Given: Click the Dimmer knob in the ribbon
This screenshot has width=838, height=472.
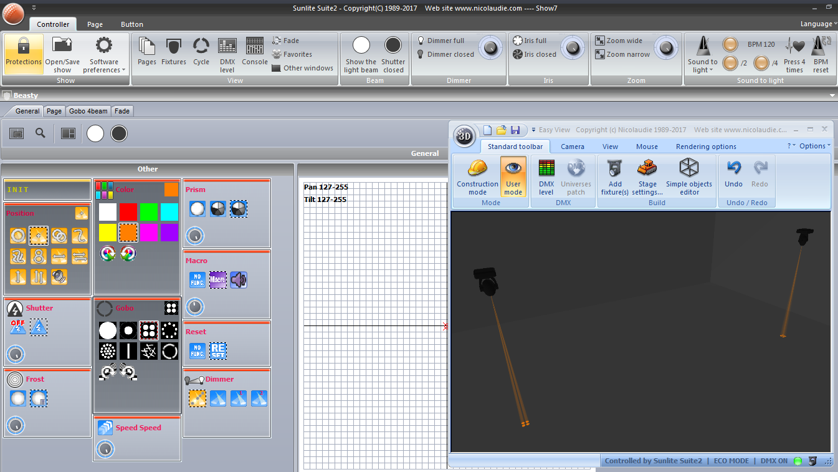Looking at the screenshot, I should click(x=492, y=47).
